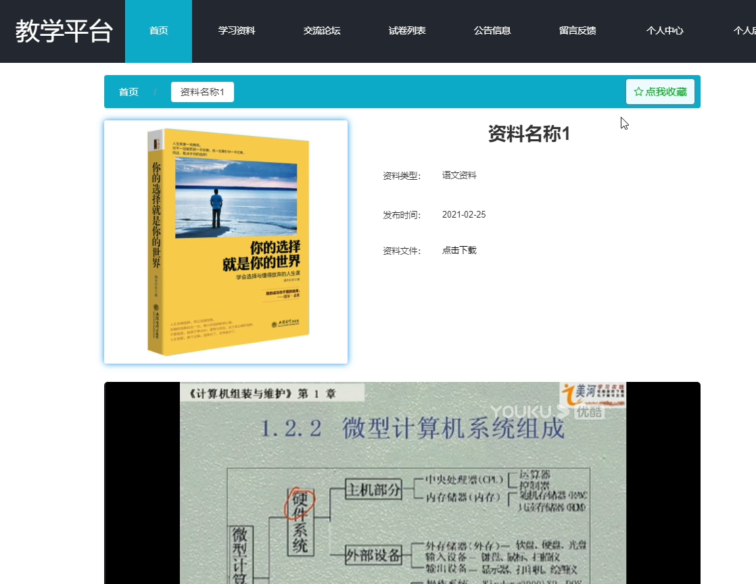Viewport: 756px width, 584px height.
Task: Click the star icon on the favorite button
Action: [639, 91]
